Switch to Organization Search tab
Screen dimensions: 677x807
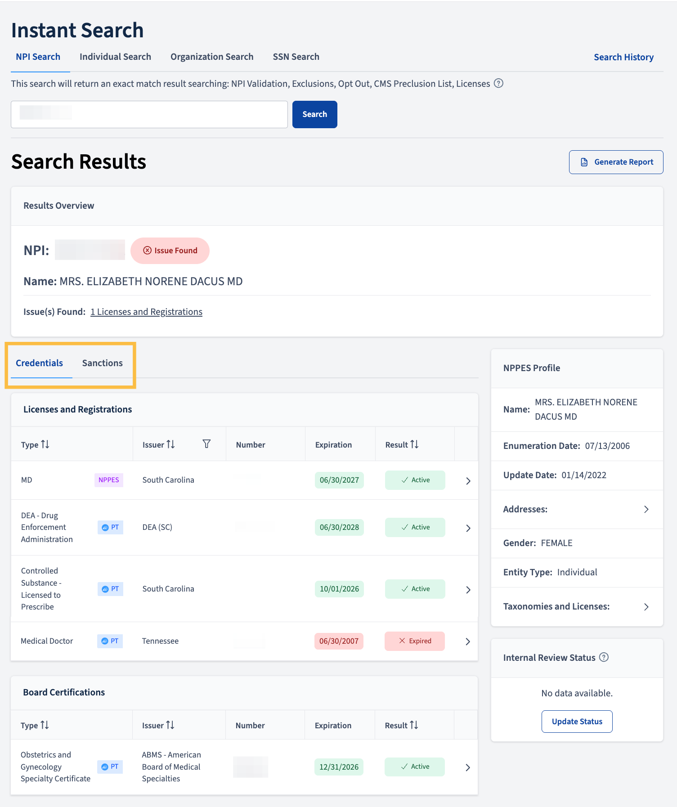click(x=212, y=57)
